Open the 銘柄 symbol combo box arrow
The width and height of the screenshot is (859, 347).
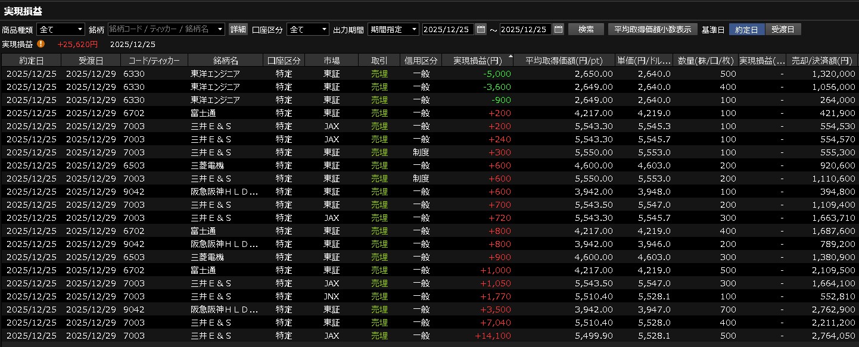(220, 29)
